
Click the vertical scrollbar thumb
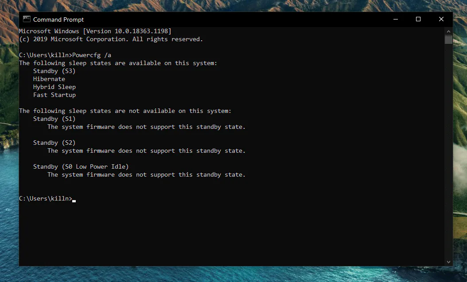pos(448,39)
